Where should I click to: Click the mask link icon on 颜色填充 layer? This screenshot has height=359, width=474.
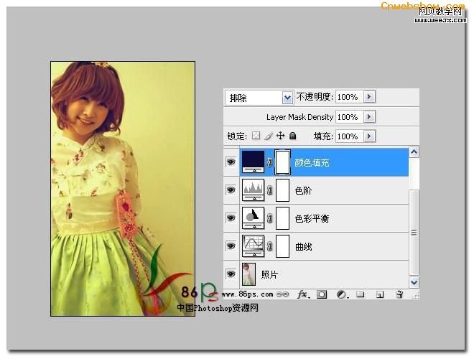(269, 162)
